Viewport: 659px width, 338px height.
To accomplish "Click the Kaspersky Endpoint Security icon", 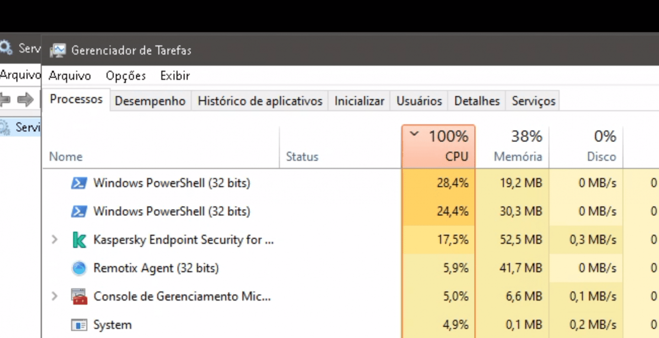I will pos(79,240).
